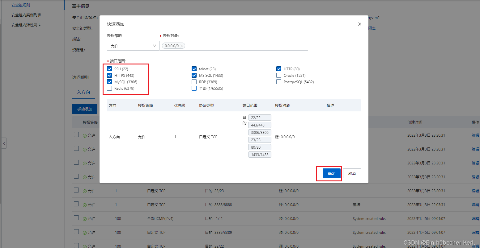Click the 3306/3306 port tag
This screenshot has height=248, width=480.
click(x=260, y=132)
